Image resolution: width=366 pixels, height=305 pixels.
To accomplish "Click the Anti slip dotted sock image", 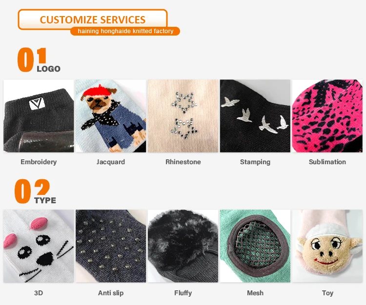I will tap(111, 246).
